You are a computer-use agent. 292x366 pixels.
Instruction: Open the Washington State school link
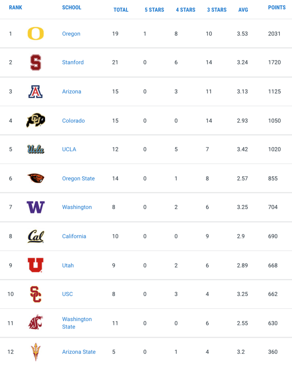(77, 323)
